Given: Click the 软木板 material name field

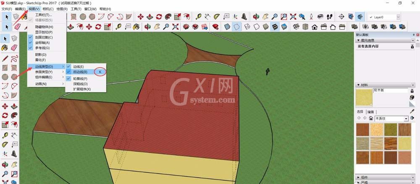Looking at the screenshot, I should [x=391, y=91].
